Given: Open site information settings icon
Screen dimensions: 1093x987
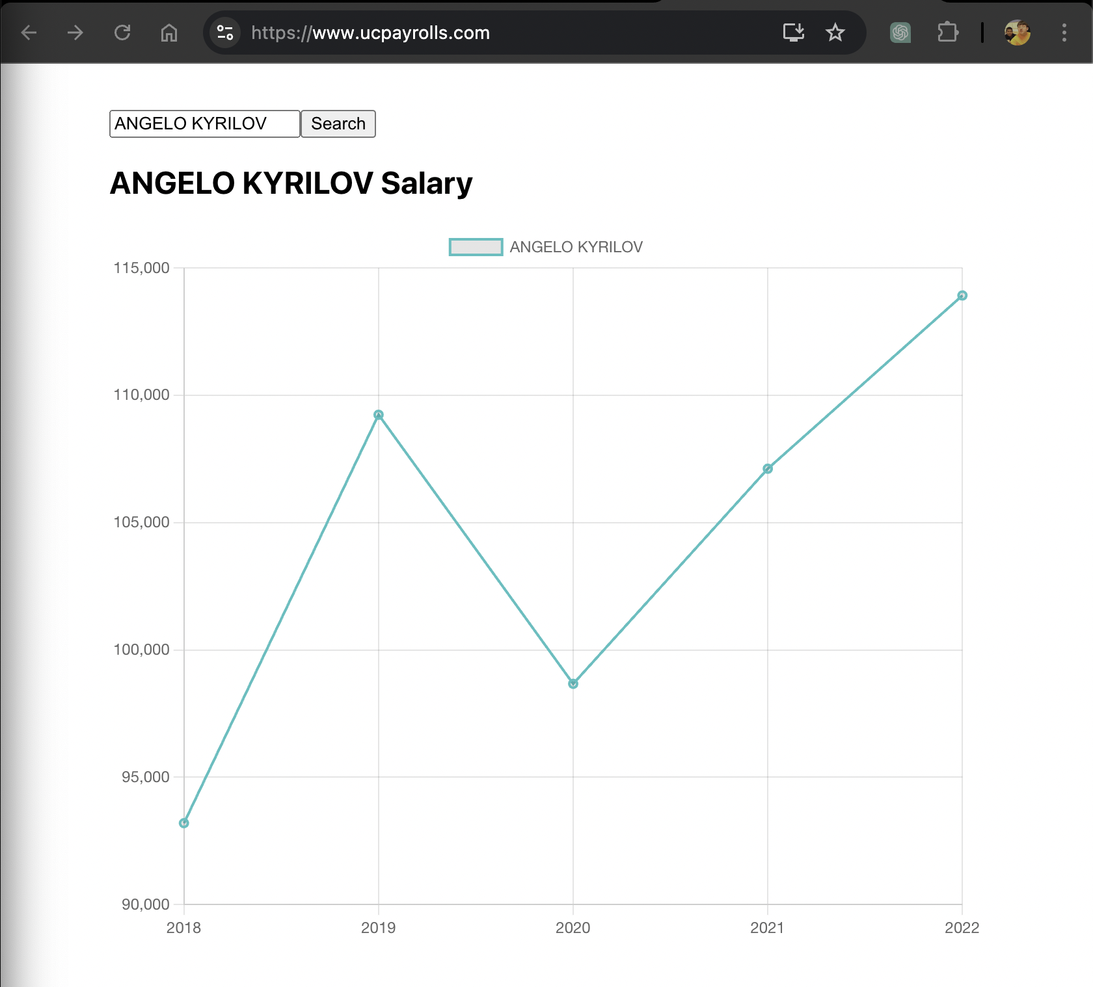Looking at the screenshot, I should (x=225, y=33).
